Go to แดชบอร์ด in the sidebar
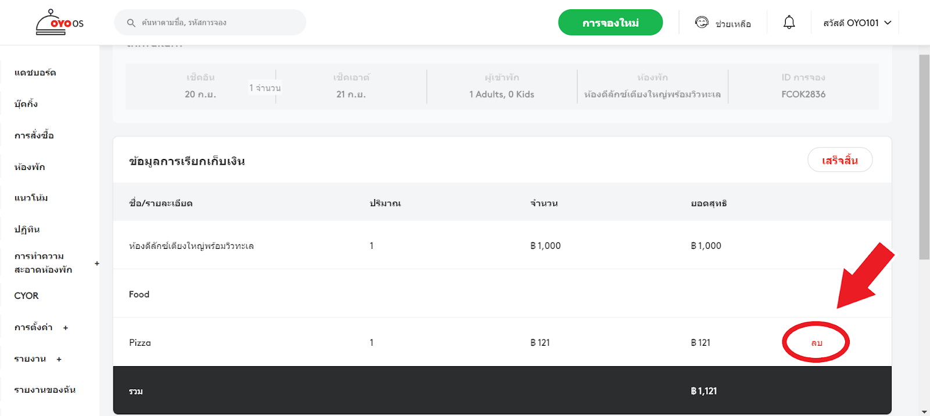 click(35, 73)
